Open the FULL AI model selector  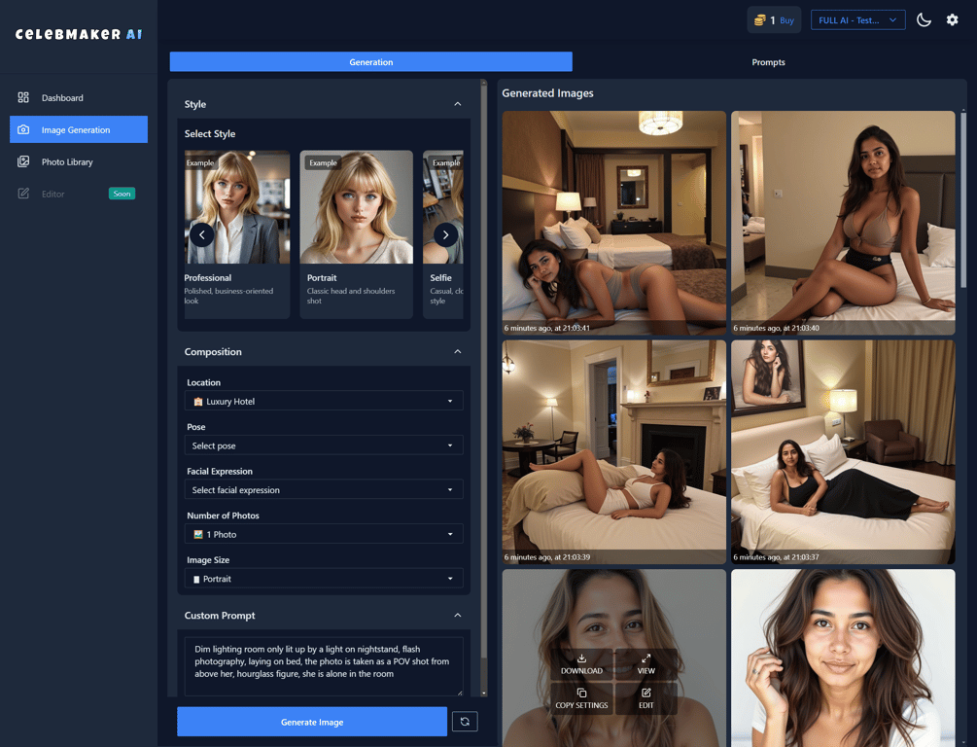tap(857, 19)
